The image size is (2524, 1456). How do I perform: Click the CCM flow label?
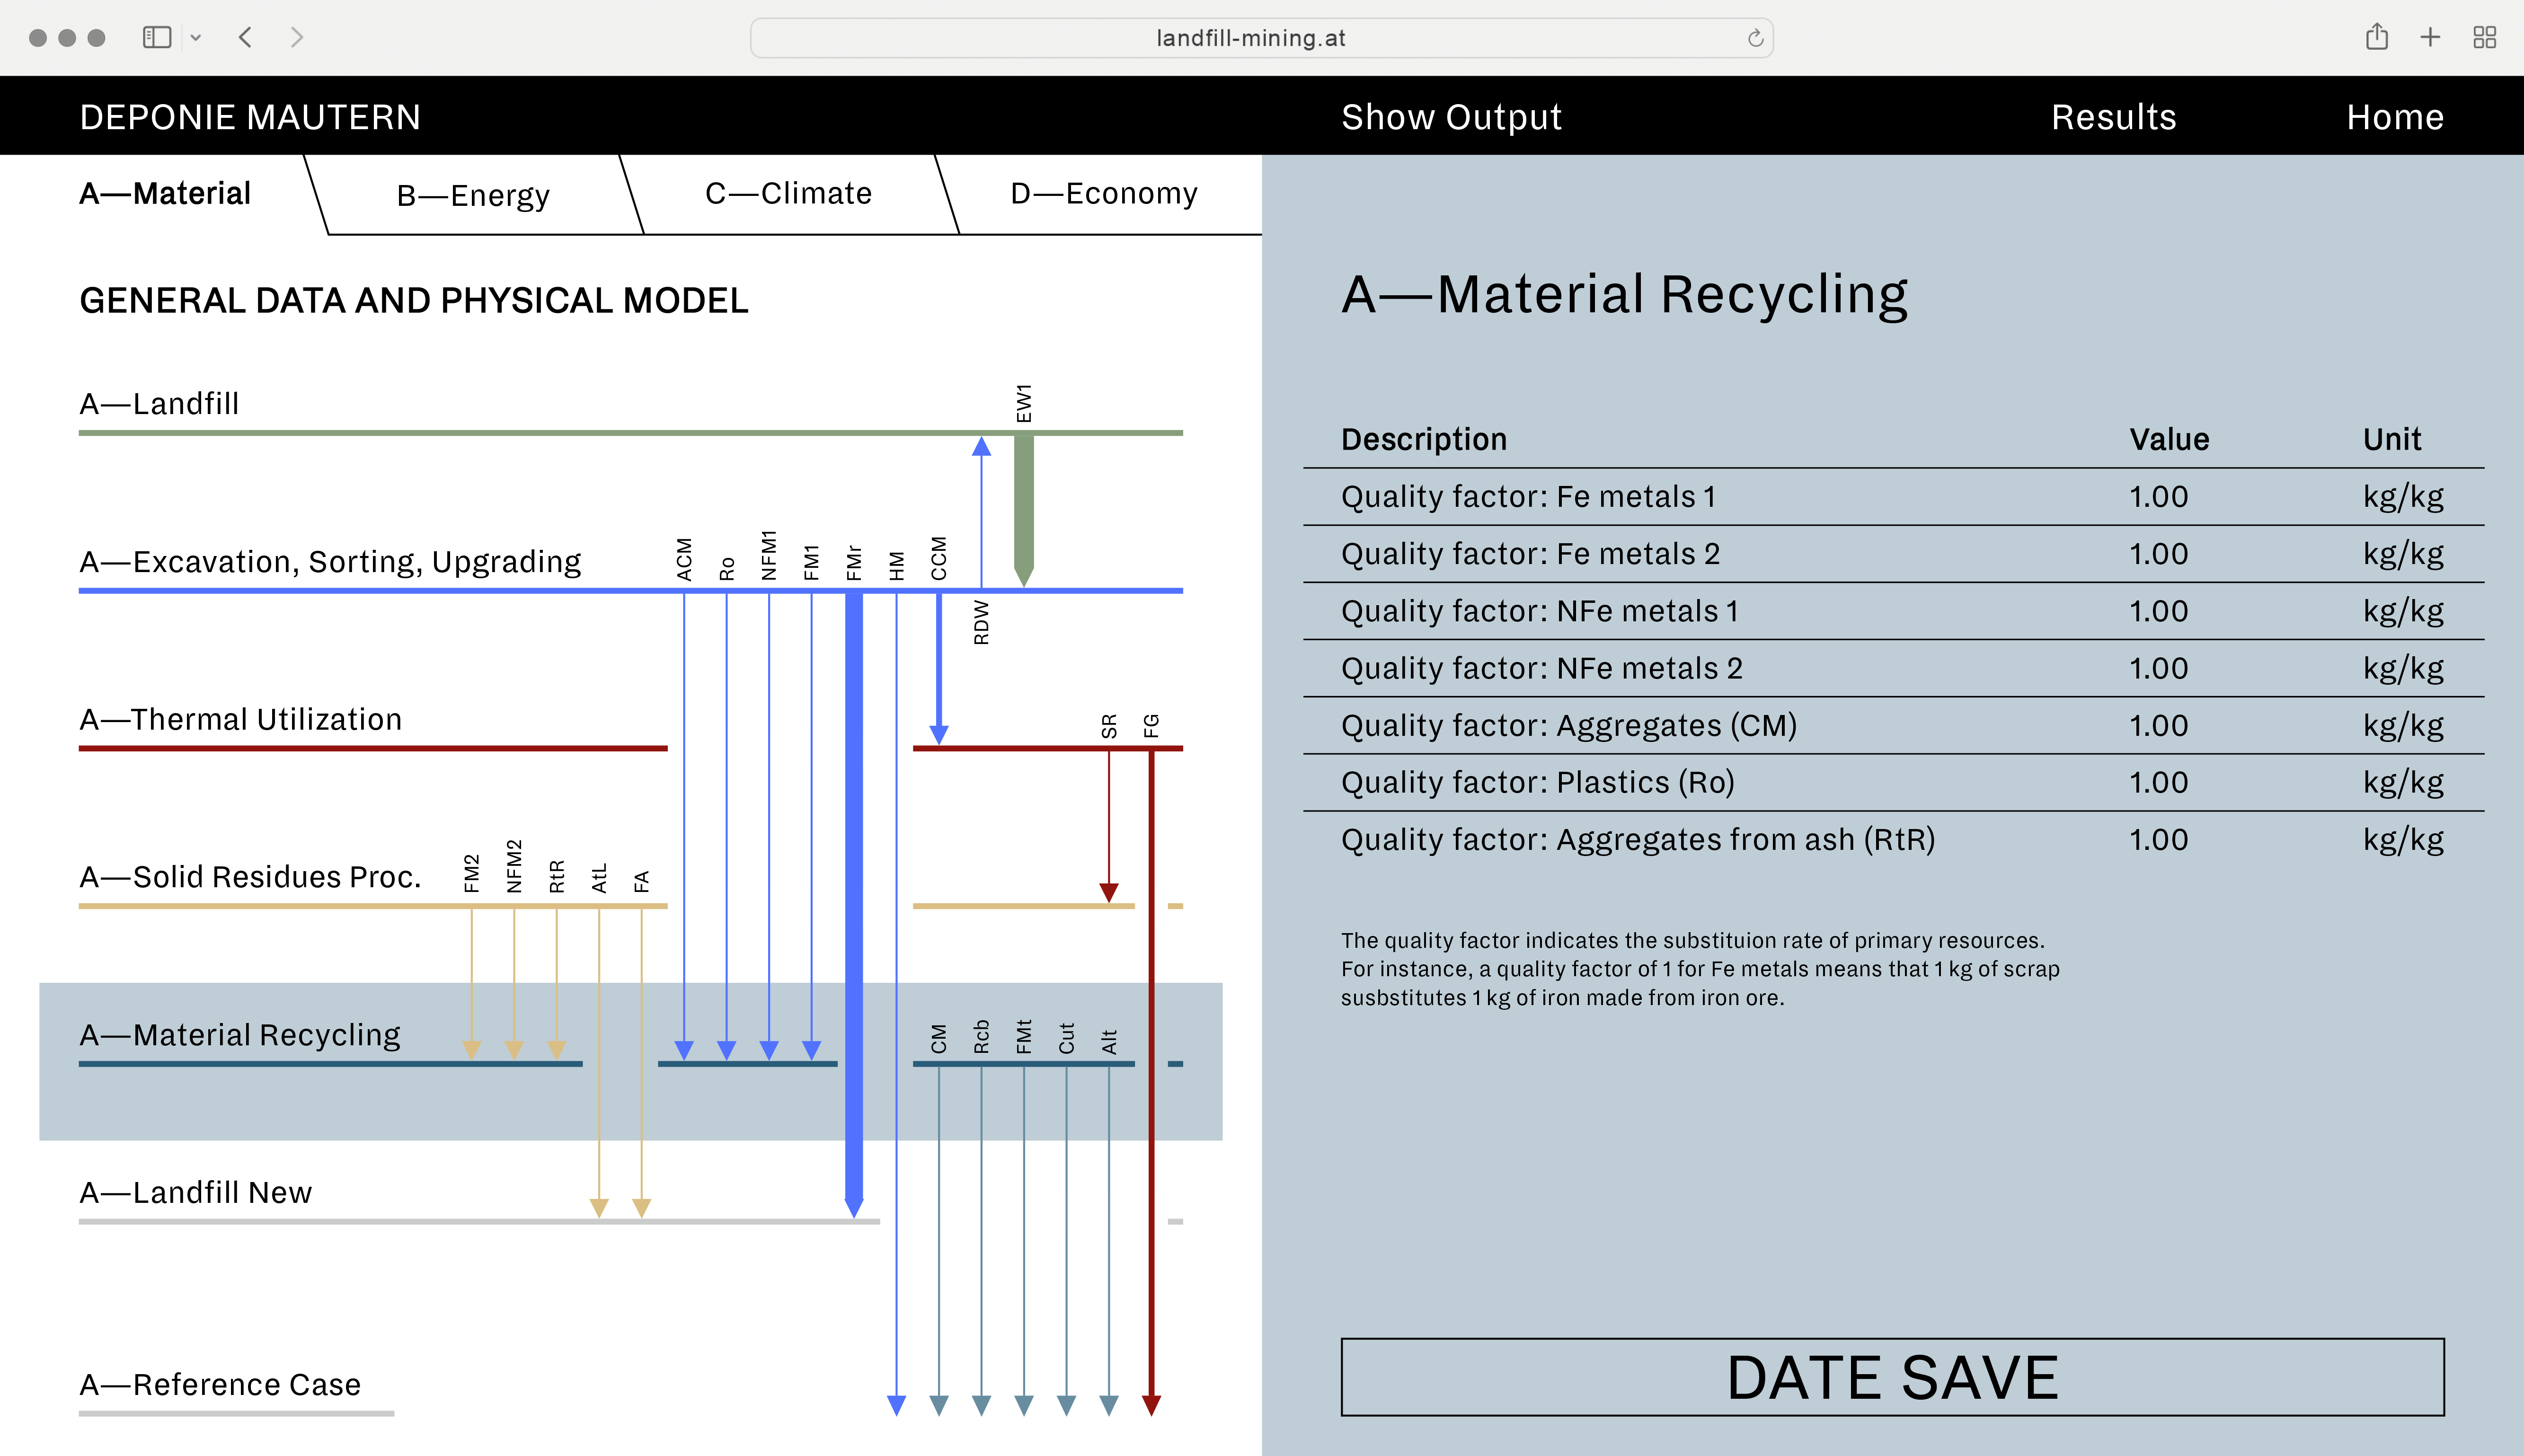(939, 558)
